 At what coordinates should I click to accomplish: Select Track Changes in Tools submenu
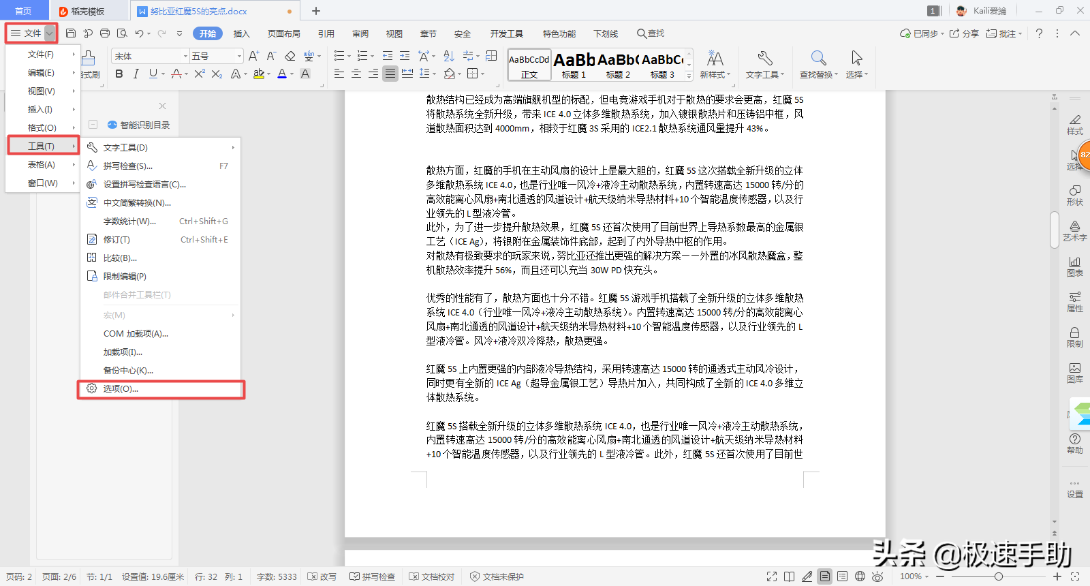[x=161, y=240]
